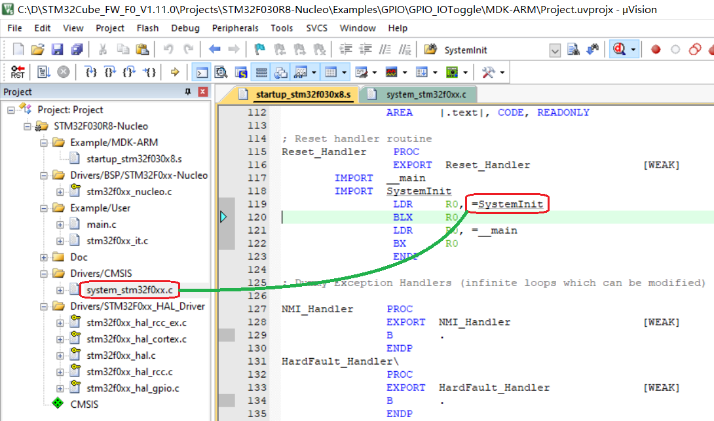Open the Watch windows dropdown arrow

pyautogui.click(x=314, y=73)
